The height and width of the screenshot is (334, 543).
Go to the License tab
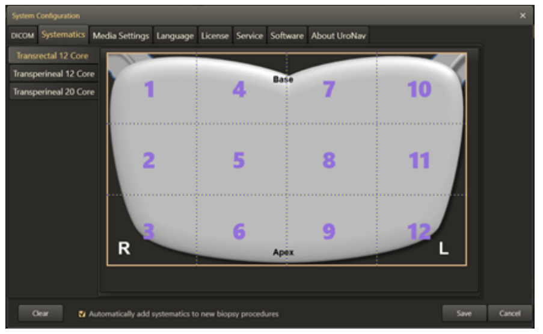[215, 36]
